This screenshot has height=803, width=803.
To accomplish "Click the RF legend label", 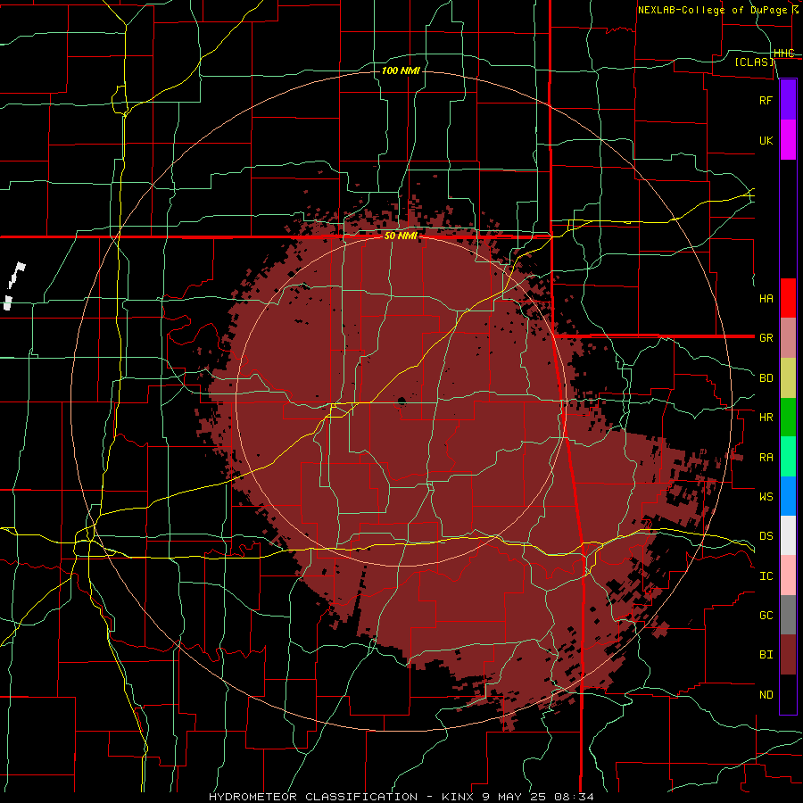I will point(766,100).
